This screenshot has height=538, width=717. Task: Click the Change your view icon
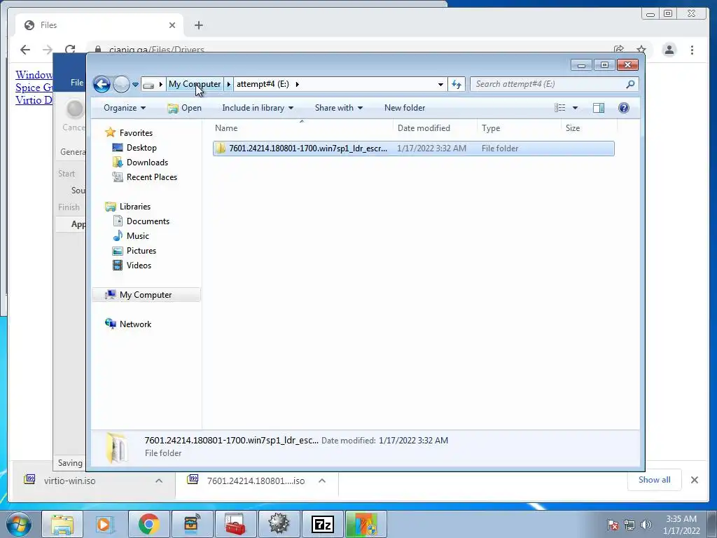click(x=559, y=108)
